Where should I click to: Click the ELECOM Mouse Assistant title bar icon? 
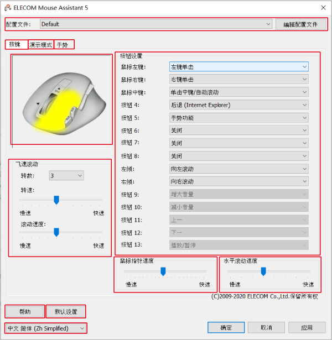pos(8,8)
